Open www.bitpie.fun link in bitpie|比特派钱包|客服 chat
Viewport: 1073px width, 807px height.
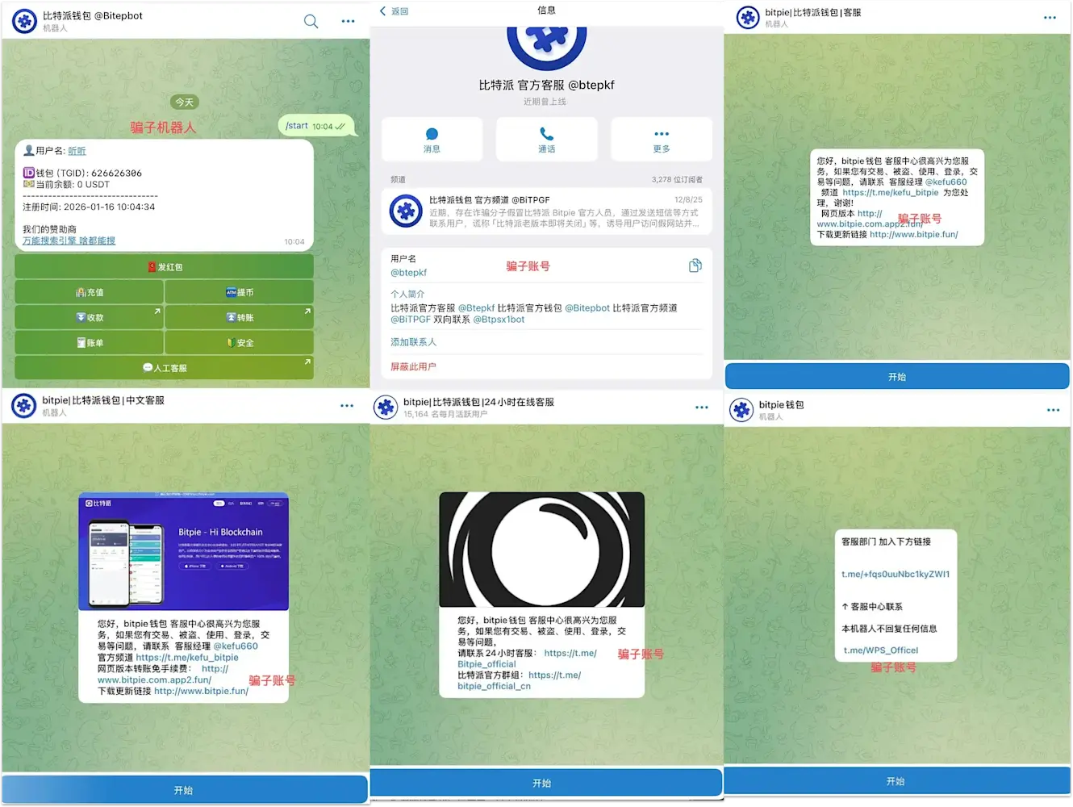(914, 235)
